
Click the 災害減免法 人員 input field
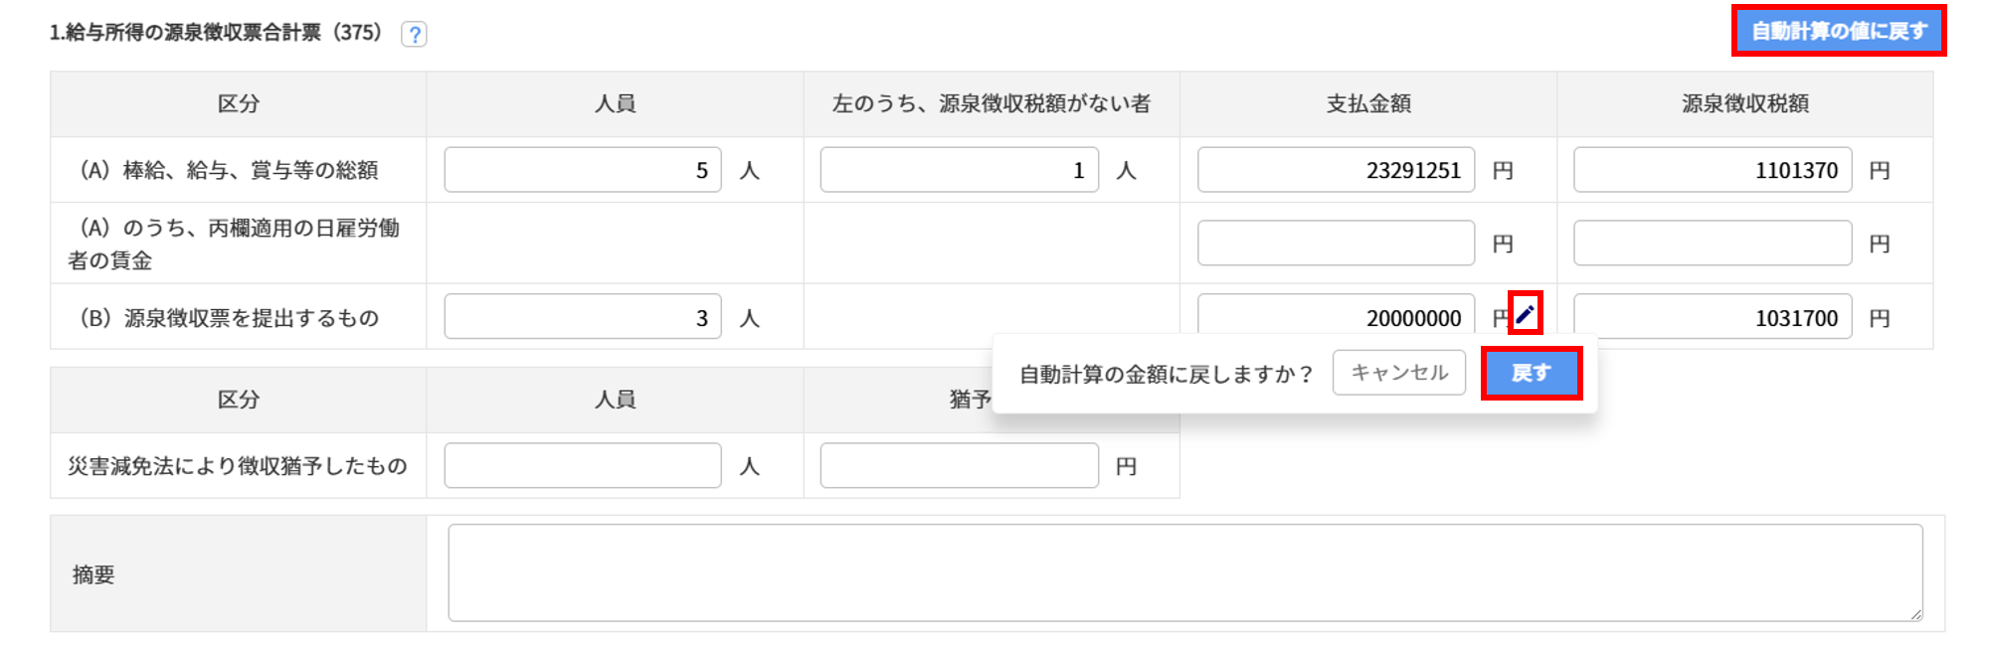[x=583, y=465]
